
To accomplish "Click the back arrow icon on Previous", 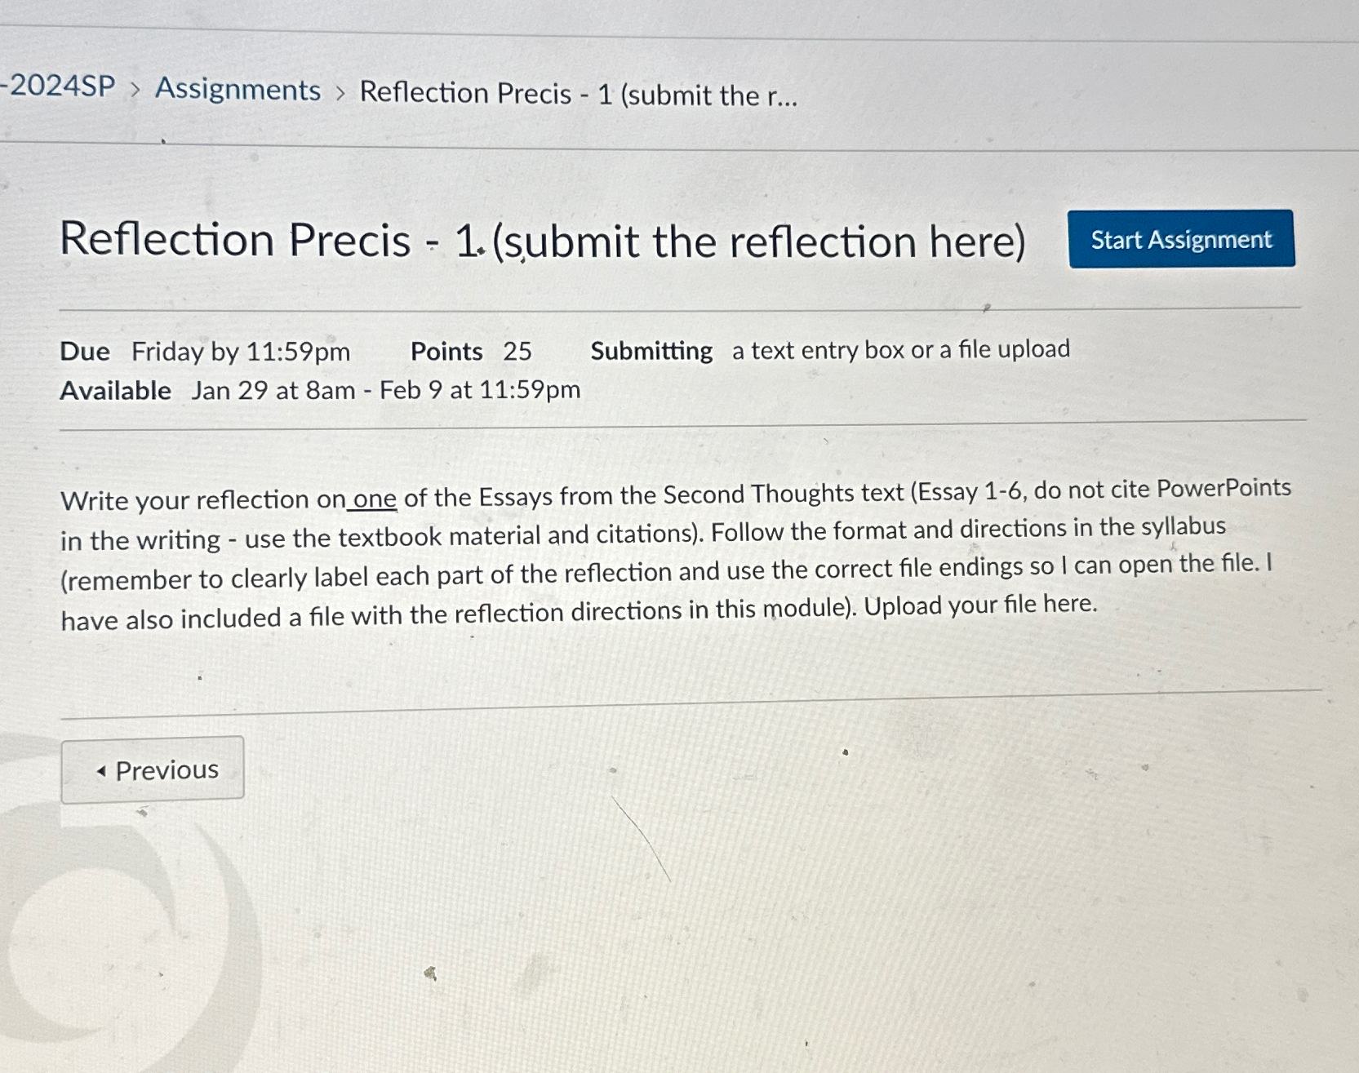I will pos(101,769).
